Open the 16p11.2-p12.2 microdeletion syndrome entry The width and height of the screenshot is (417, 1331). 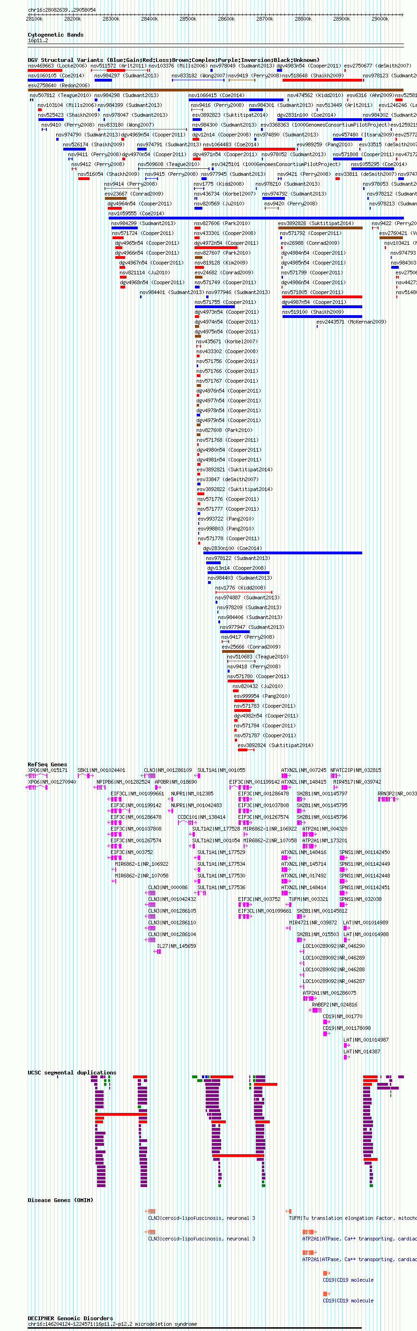(112, 1324)
